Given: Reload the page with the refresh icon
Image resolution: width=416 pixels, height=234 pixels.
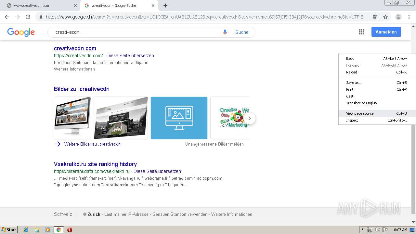Looking at the screenshot, I should [28, 17].
